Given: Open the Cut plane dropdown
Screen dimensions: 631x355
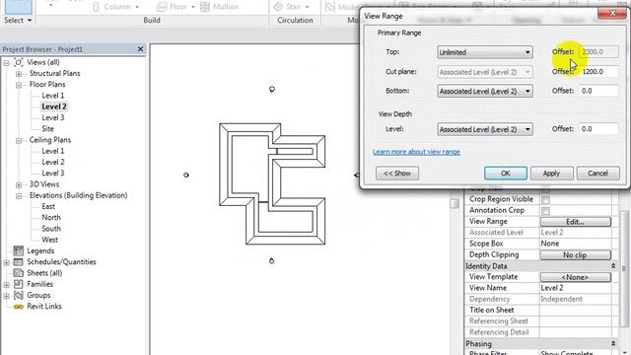Looking at the screenshot, I should (485, 72).
